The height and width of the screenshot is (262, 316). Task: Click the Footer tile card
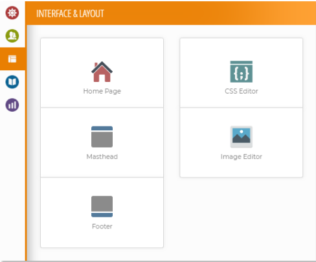[x=102, y=212]
